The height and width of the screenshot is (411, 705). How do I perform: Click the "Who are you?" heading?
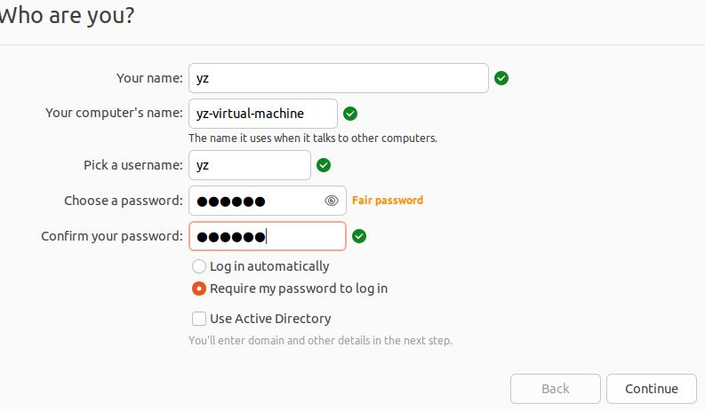[x=67, y=15]
